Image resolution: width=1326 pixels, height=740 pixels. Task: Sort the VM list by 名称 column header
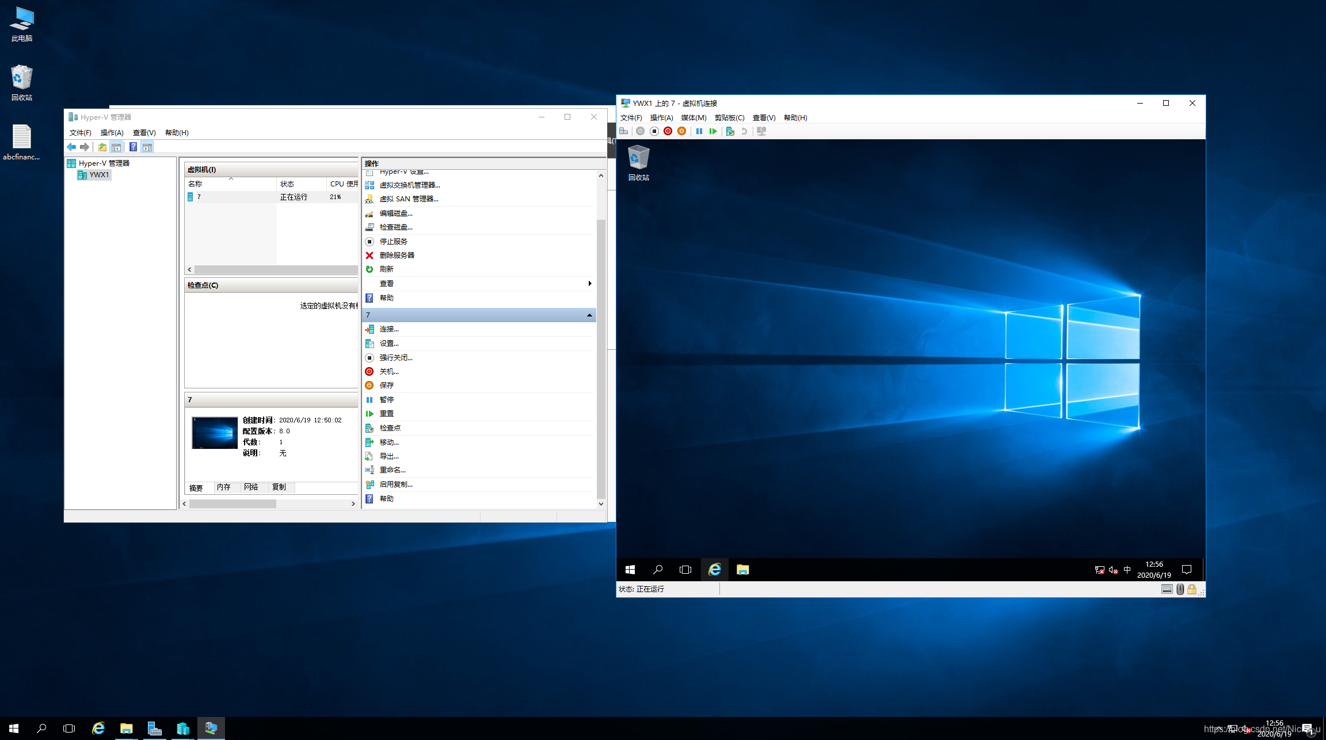[x=196, y=184]
